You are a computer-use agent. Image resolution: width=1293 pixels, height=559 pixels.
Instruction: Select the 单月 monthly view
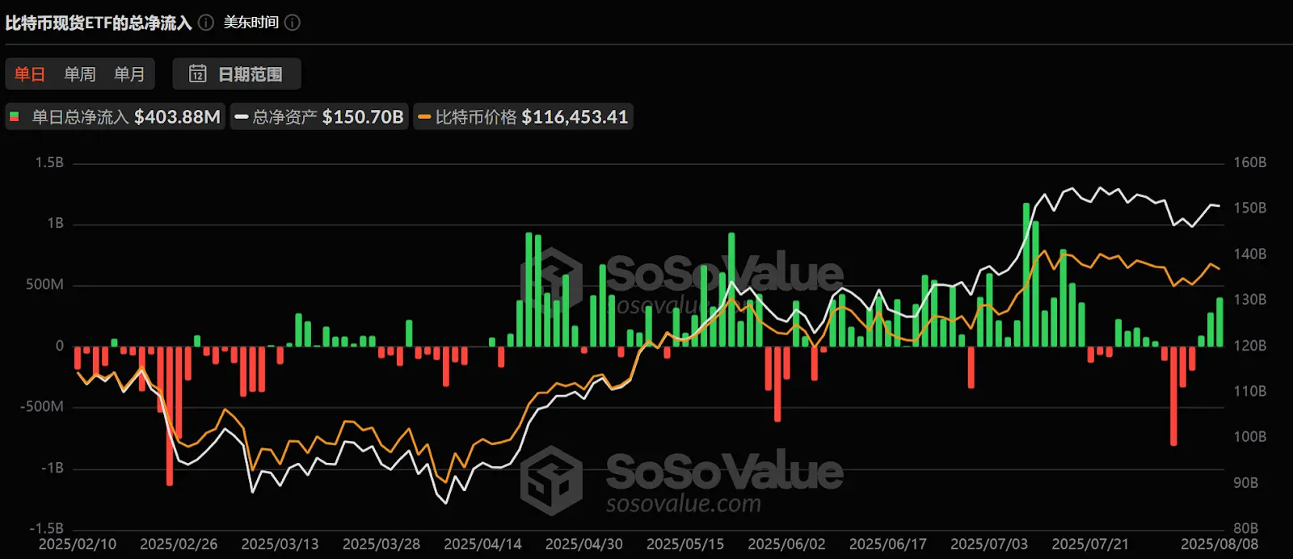click(129, 74)
